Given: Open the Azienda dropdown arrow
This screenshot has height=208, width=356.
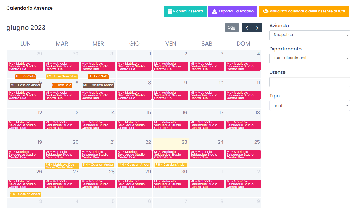Looking at the screenshot, I should pos(347,35).
